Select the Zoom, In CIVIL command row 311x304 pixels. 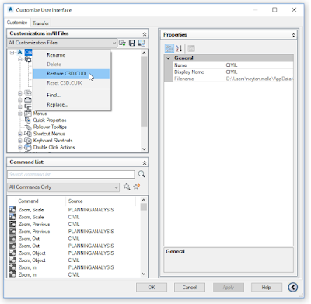click(x=74, y=274)
